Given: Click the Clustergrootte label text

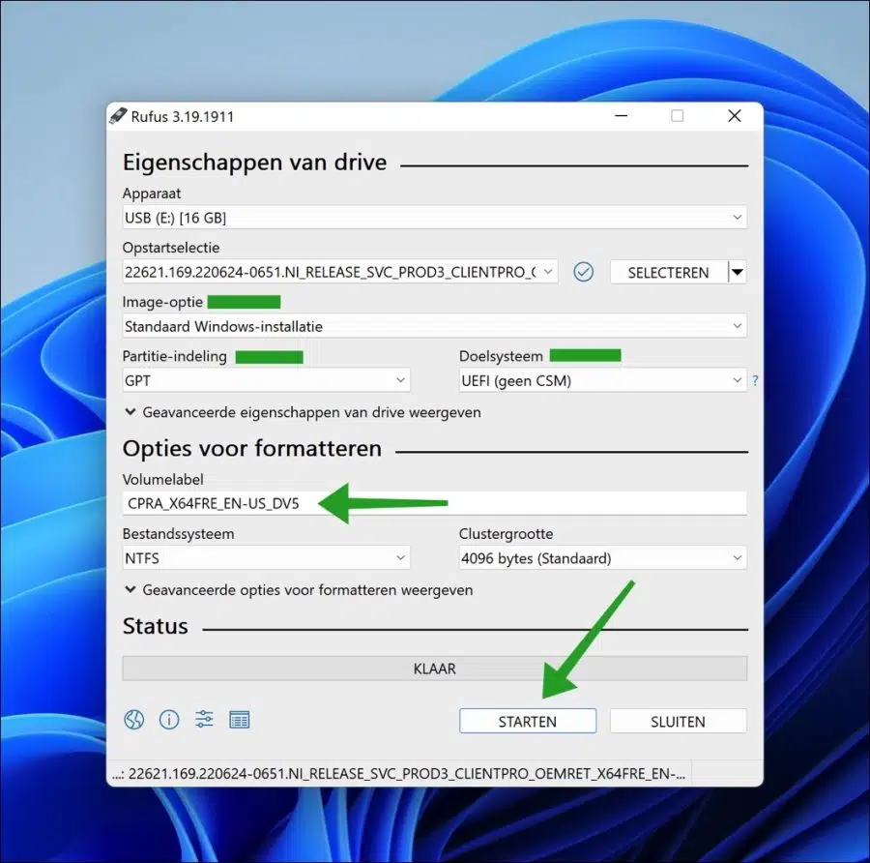Looking at the screenshot, I should tap(506, 534).
